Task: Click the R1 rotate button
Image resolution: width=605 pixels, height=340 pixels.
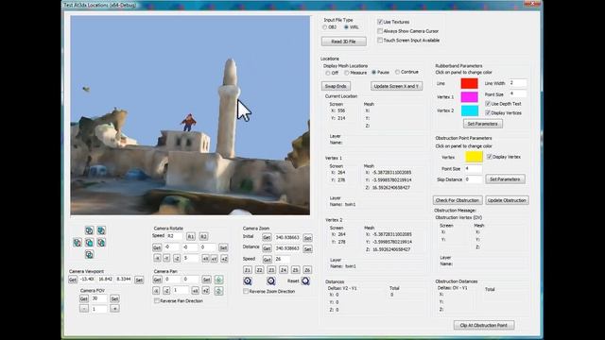Action: point(191,236)
